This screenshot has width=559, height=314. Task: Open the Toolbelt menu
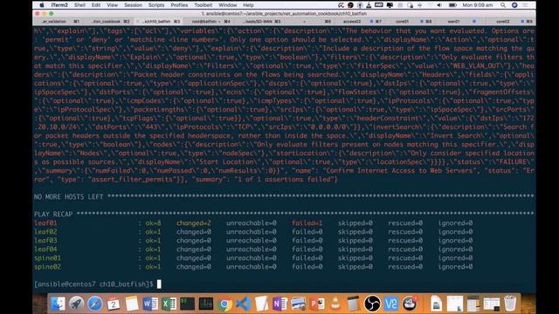click(x=204, y=5)
